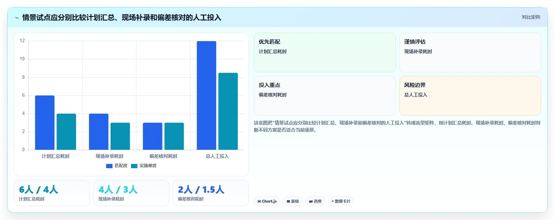Toggle the 实施难度 legend color box

pos(134,166)
